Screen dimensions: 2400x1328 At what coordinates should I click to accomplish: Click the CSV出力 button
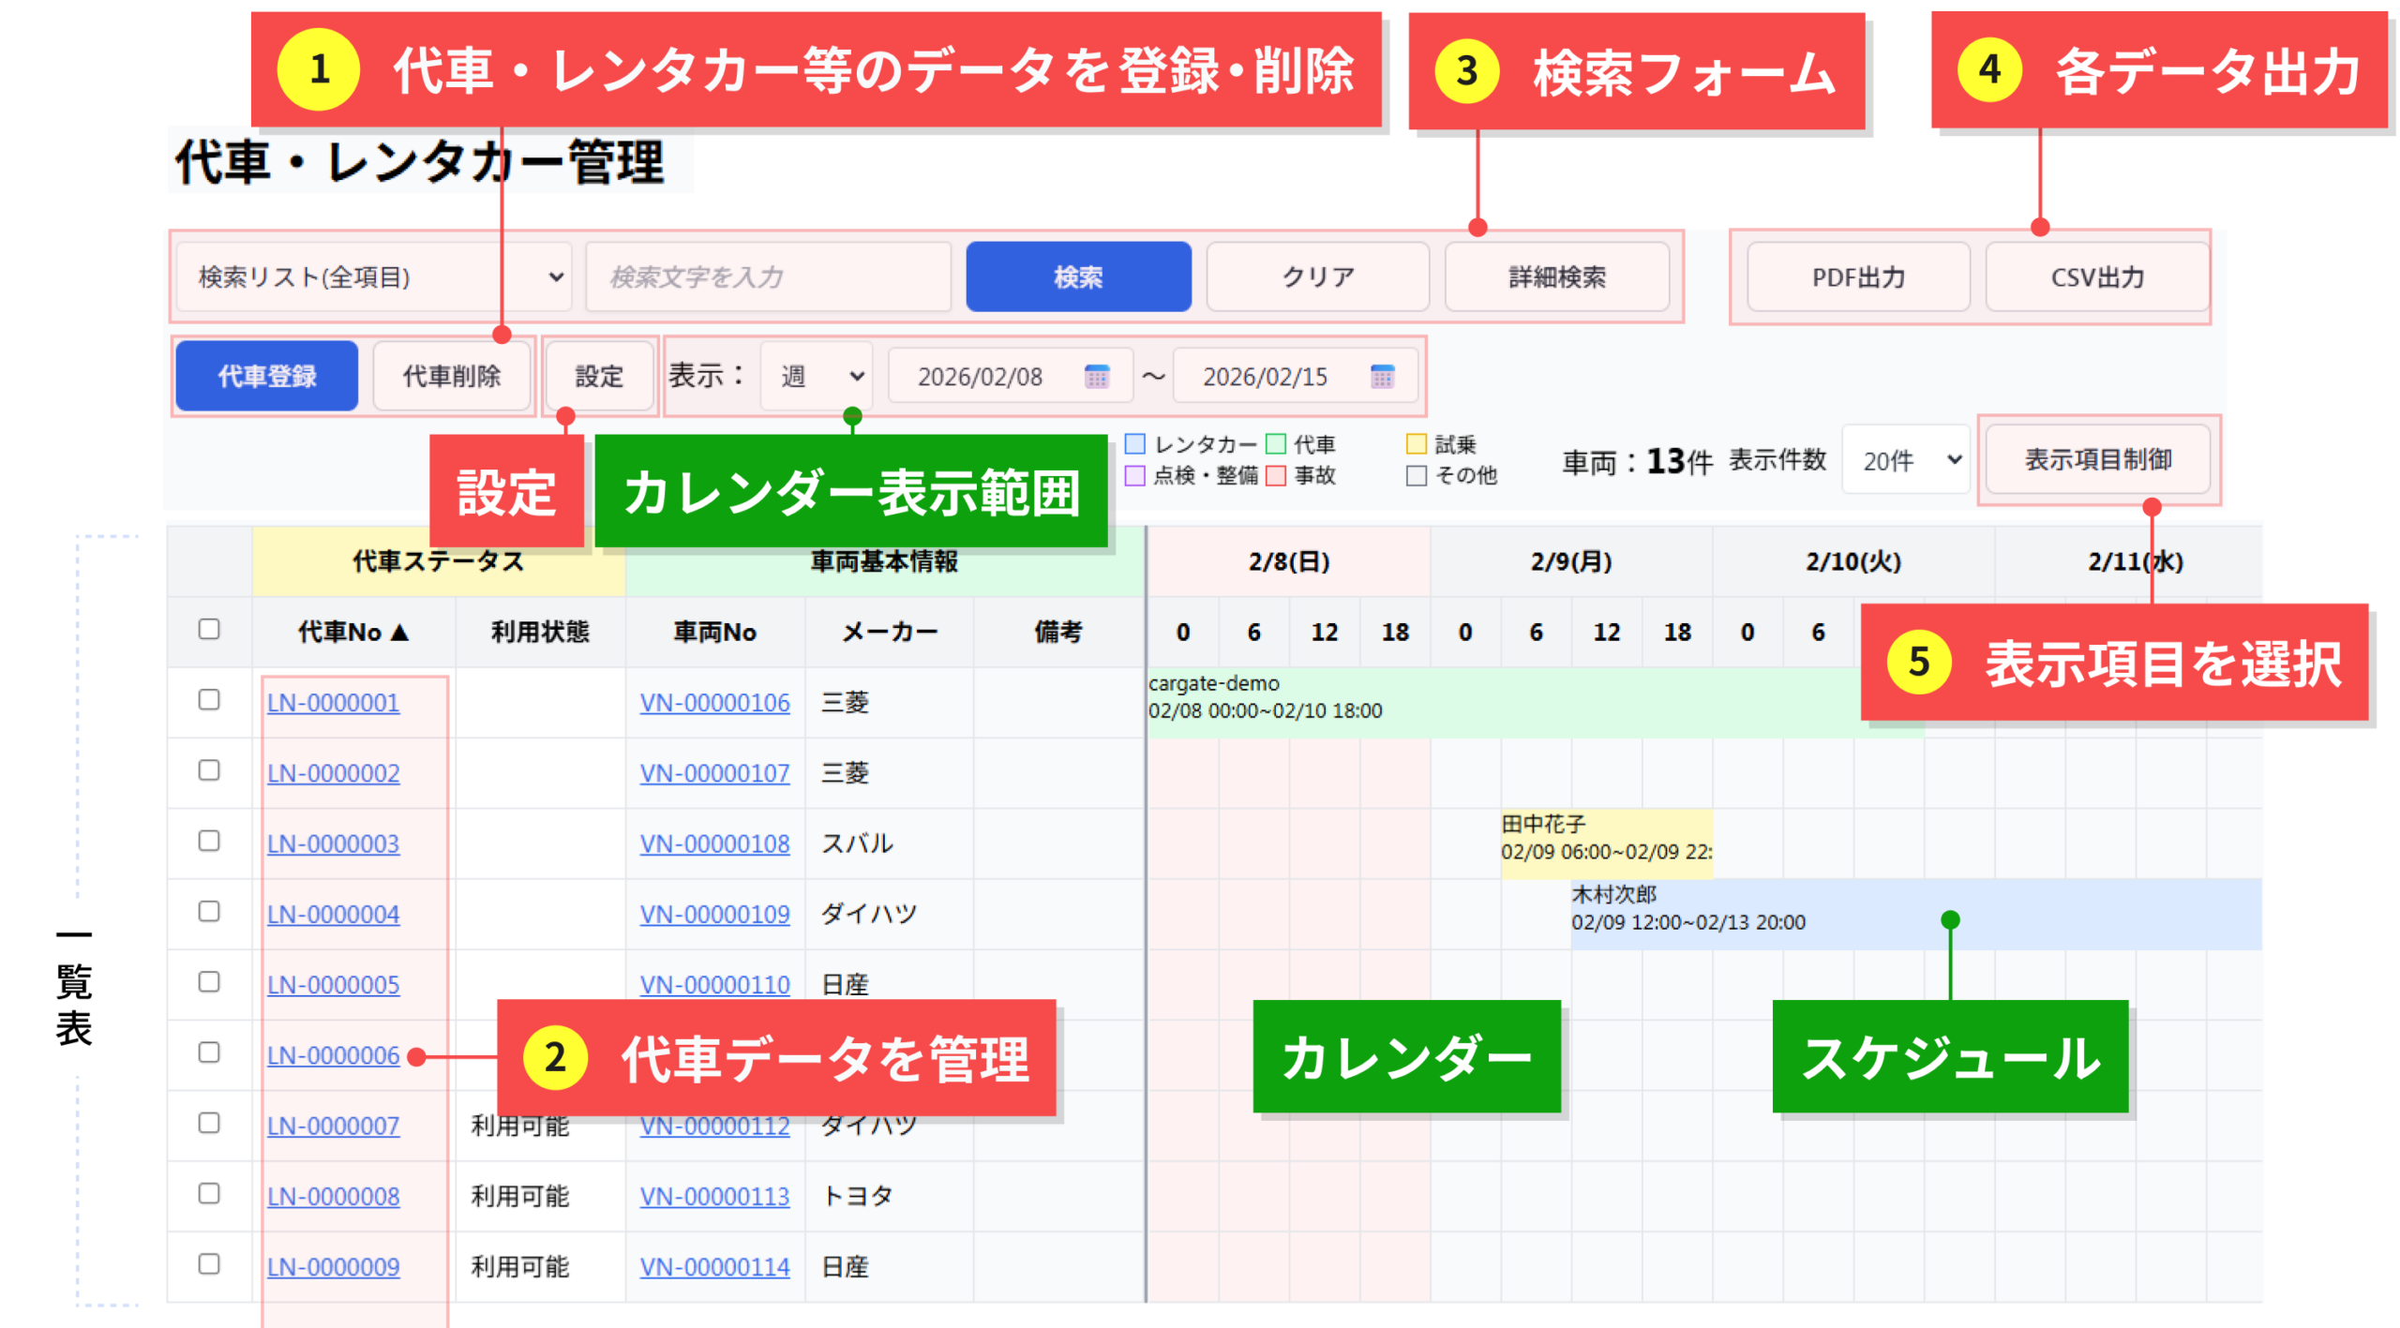2096,276
